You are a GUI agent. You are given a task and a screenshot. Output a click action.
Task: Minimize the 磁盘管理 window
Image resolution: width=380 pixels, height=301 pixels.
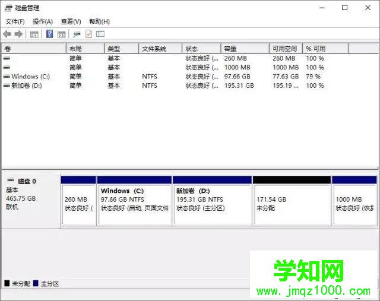click(x=322, y=8)
